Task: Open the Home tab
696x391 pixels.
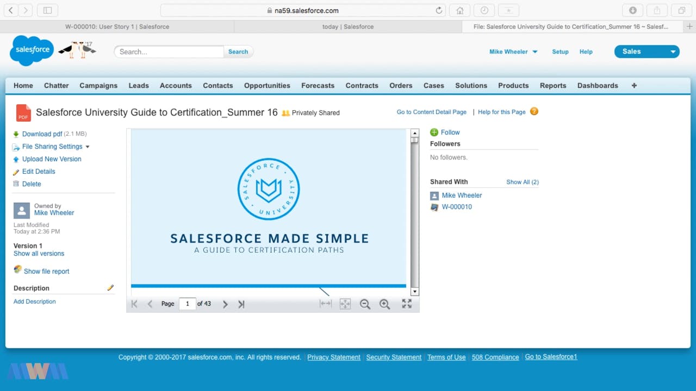Action: coord(23,85)
